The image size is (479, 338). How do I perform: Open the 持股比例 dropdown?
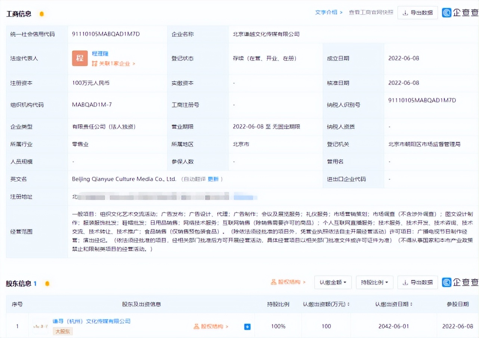point(374,282)
